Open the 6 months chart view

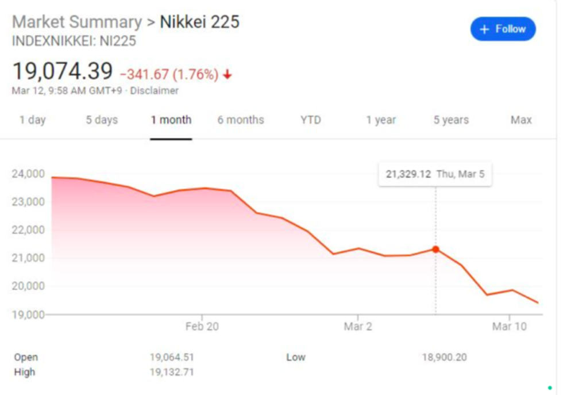pyautogui.click(x=241, y=120)
